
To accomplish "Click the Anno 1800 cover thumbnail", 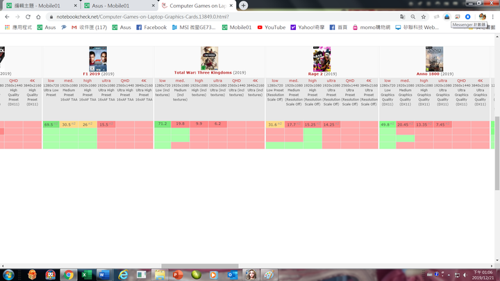I will [x=434, y=59].
